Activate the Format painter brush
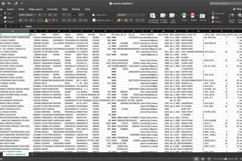Image resolution: width=242 pixels, height=161 pixels. click(9, 22)
